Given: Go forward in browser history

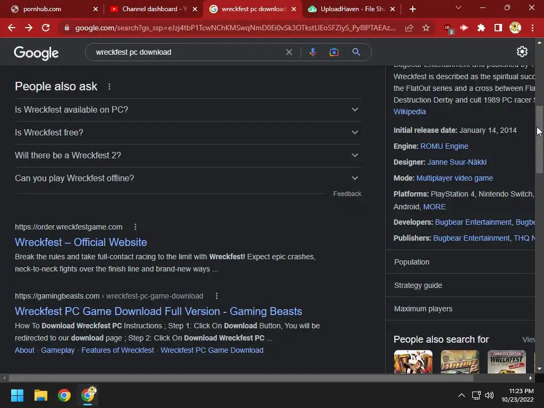Looking at the screenshot, I should click(29, 28).
